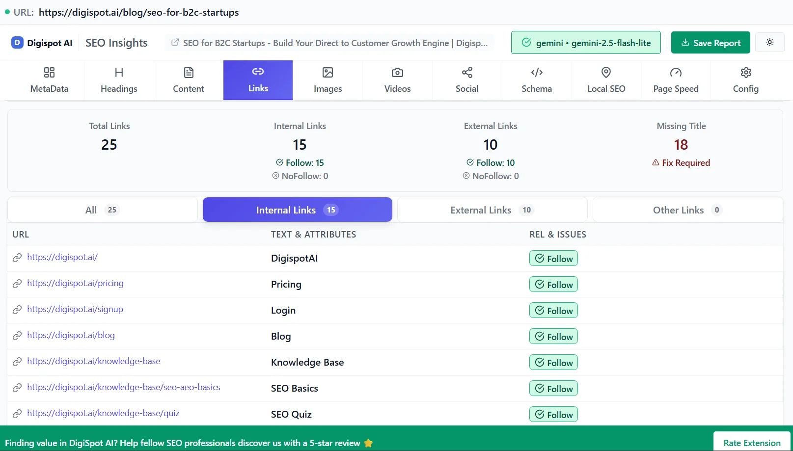Click Follow badge in SEO Basics row
793x451 pixels.
[x=553, y=389]
